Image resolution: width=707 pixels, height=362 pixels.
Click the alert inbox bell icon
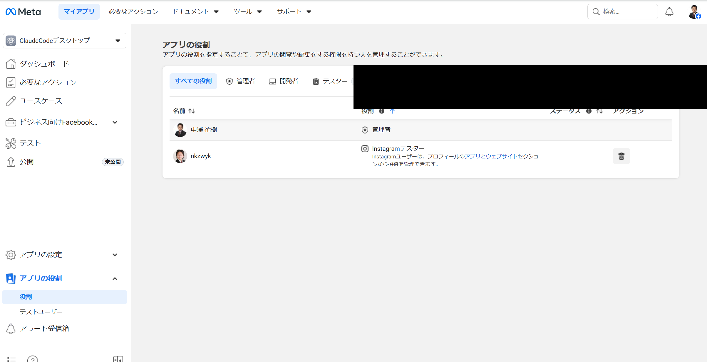tap(11, 329)
